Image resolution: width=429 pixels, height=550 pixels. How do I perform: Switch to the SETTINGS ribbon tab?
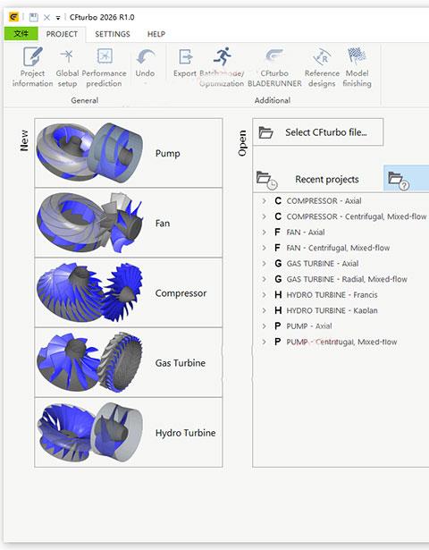(x=113, y=34)
